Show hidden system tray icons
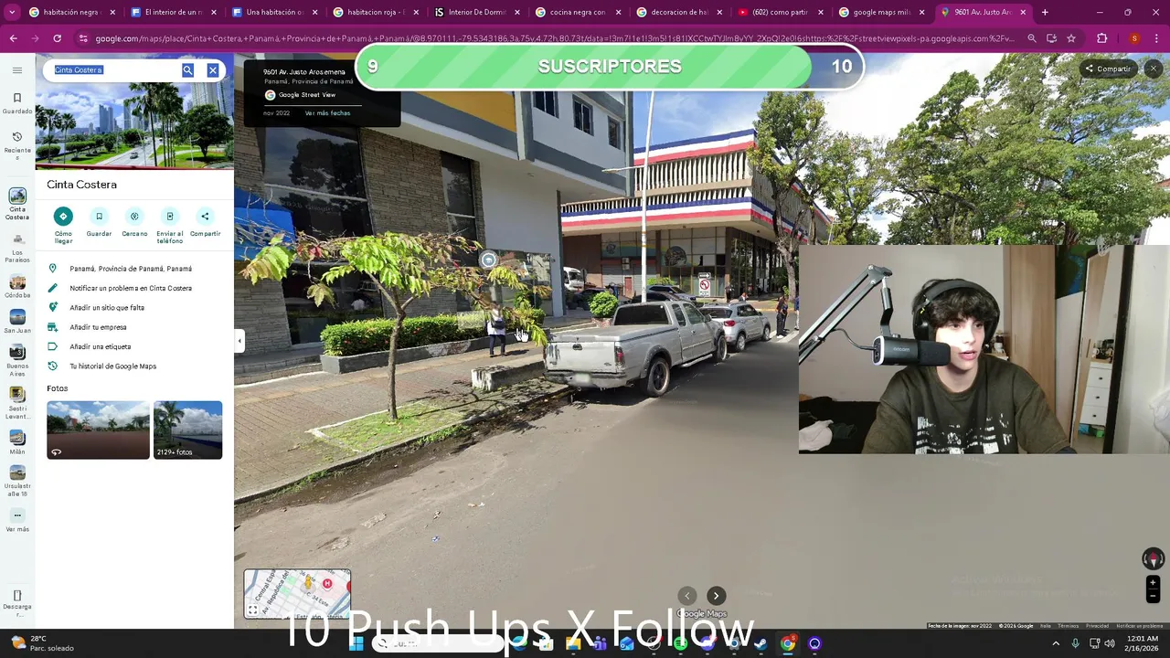 click(1056, 643)
